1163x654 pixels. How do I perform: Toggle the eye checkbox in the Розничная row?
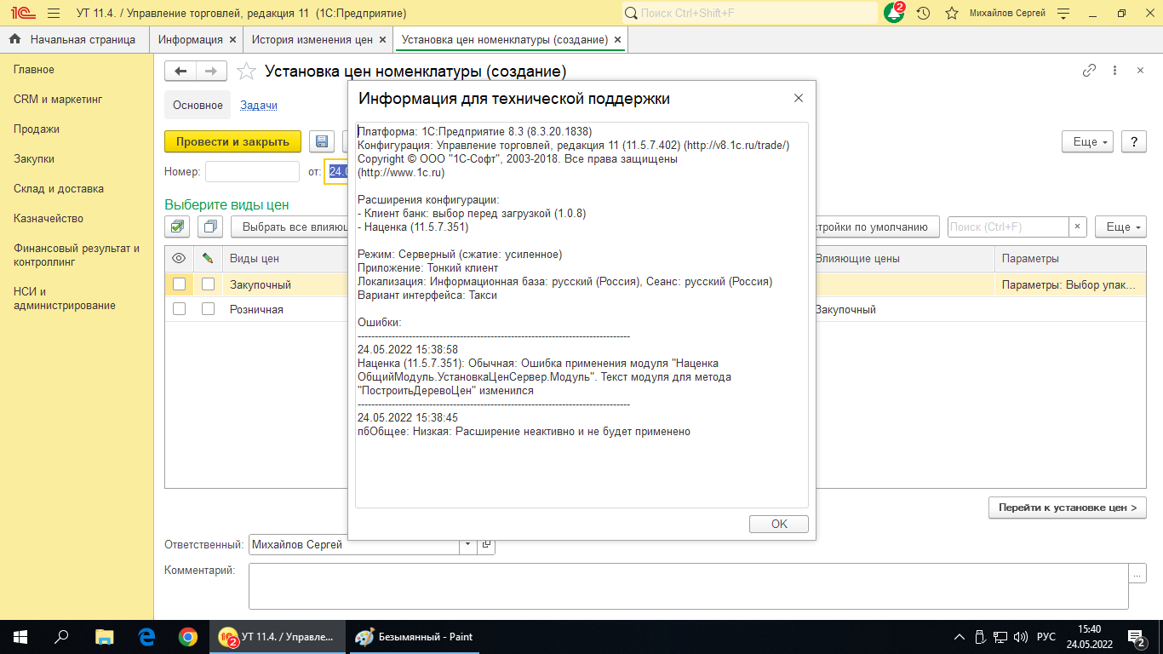179,309
